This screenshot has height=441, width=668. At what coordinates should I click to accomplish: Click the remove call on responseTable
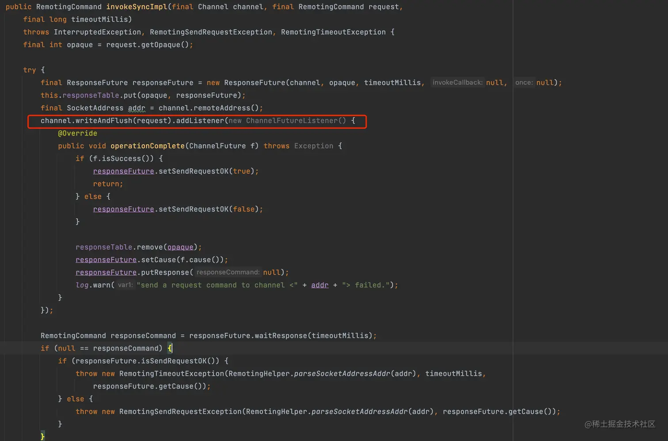pyautogui.click(x=150, y=247)
